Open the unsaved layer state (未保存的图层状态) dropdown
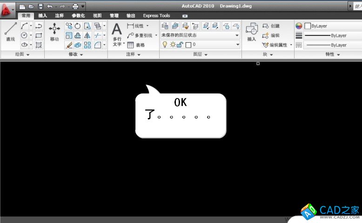The width and height of the screenshot is (362, 223). [x=200, y=35]
